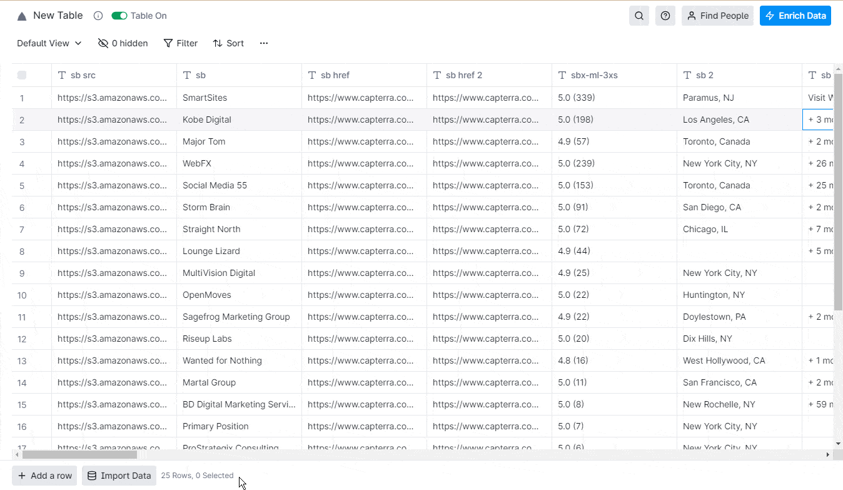Open the sb src column header

point(114,75)
